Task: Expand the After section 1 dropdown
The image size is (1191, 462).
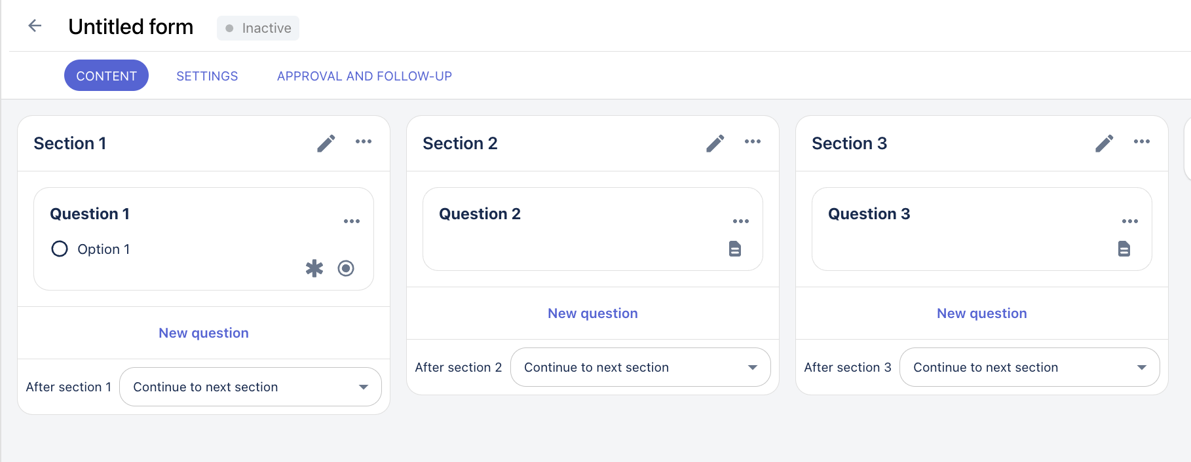Action: [250, 387]
